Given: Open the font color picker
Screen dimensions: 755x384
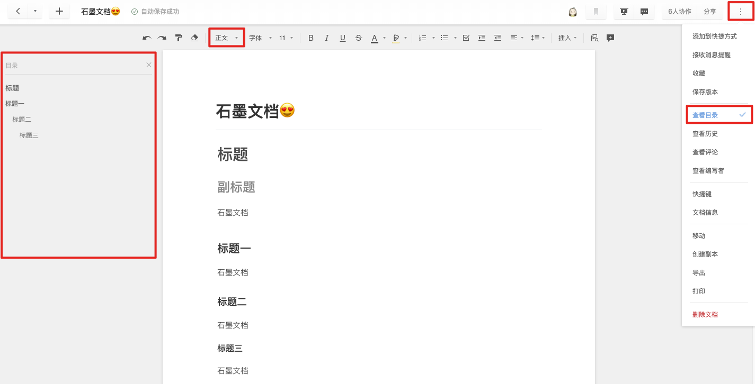Looking at the screenshot, I should [375, 38].
